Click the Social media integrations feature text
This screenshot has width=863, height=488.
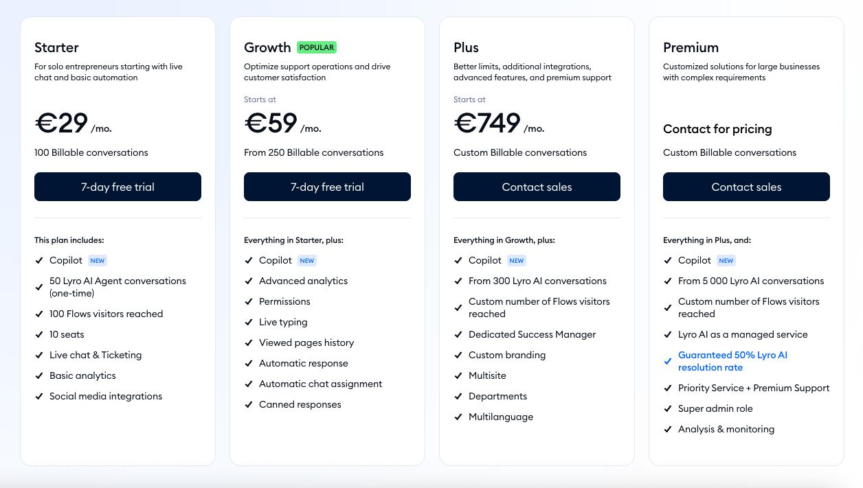(106, 396)
